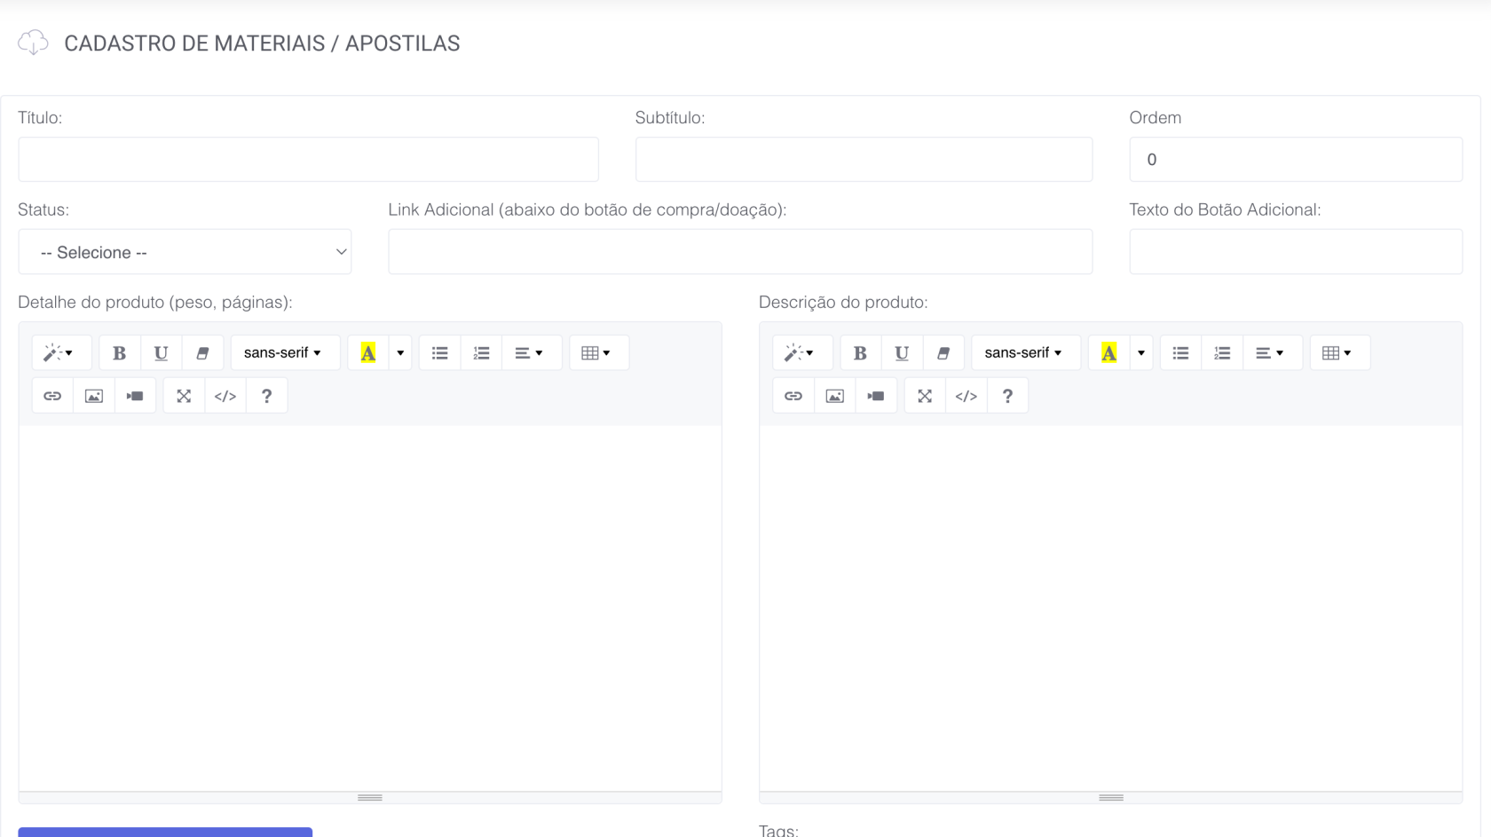Click Underline in the Descrição do produto editor
This screenshot has height=837, width=1491.
902,353
